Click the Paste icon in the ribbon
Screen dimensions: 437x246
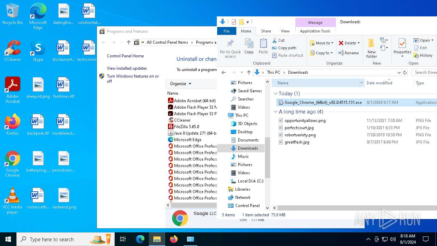click(263, 46)
